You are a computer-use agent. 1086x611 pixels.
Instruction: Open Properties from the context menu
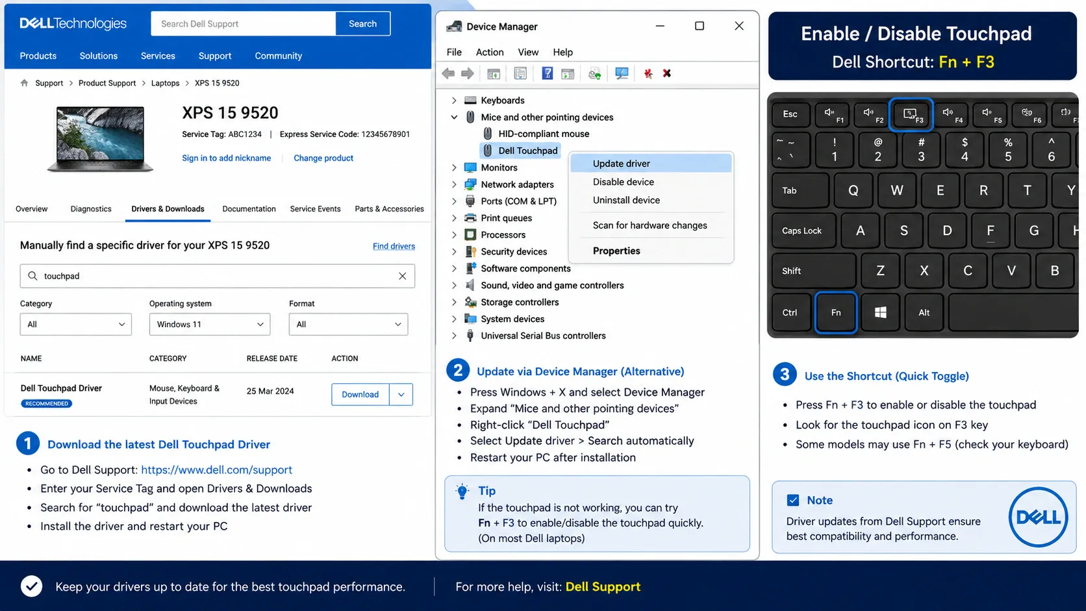point(651,251)
